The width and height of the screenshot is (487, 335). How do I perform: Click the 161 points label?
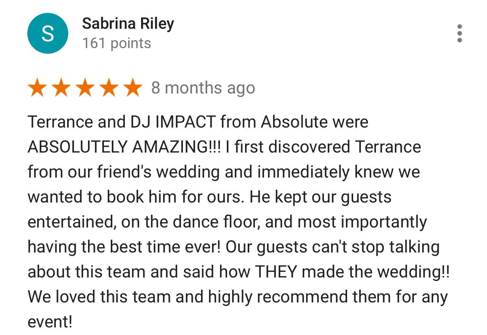pyautogui.click(x=117, y=43)
